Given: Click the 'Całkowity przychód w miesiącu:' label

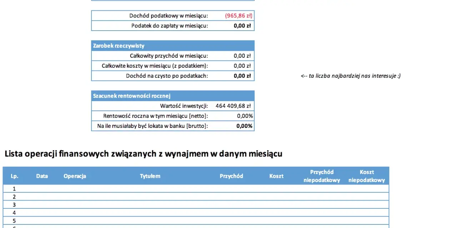Looking at the screenshot, I should 169,56.
